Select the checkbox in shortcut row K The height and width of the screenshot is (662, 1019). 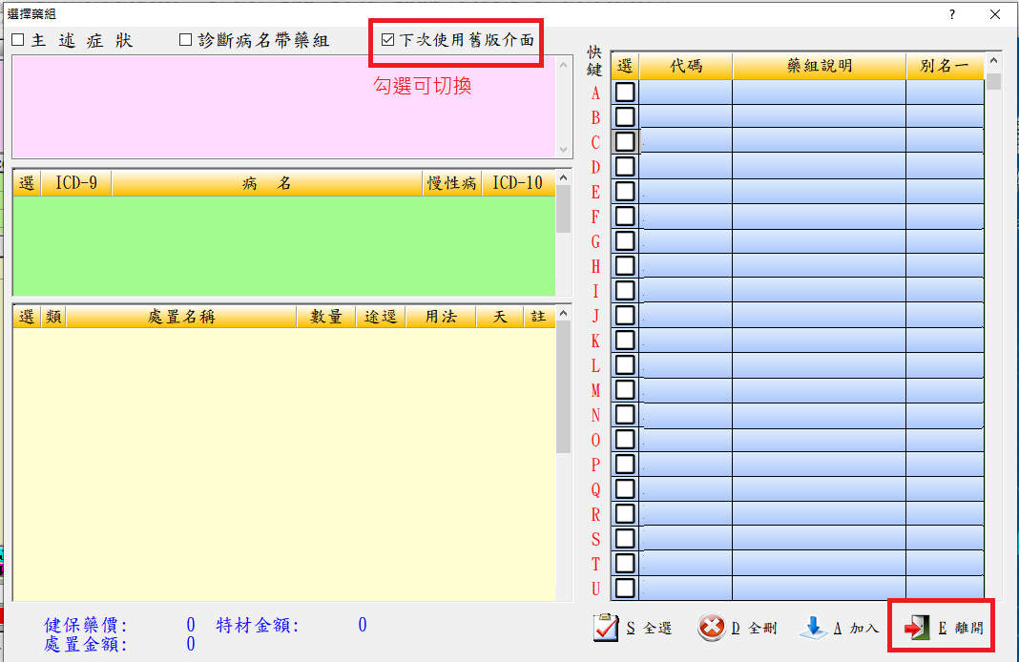pyautogui.click(x=625, y=341)
